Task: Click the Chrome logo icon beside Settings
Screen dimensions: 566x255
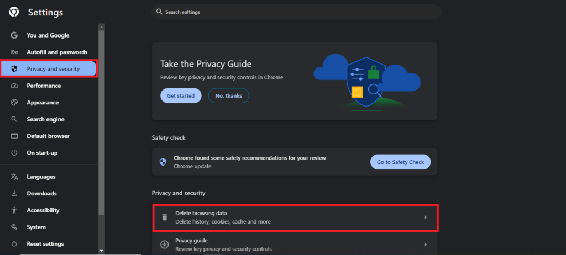Action: 14,12
